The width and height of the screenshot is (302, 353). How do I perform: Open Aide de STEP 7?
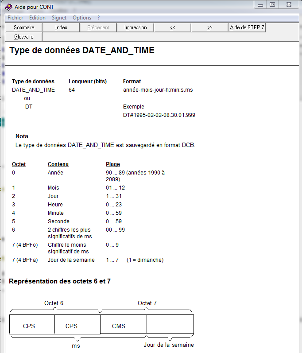(x=247, y=27)
